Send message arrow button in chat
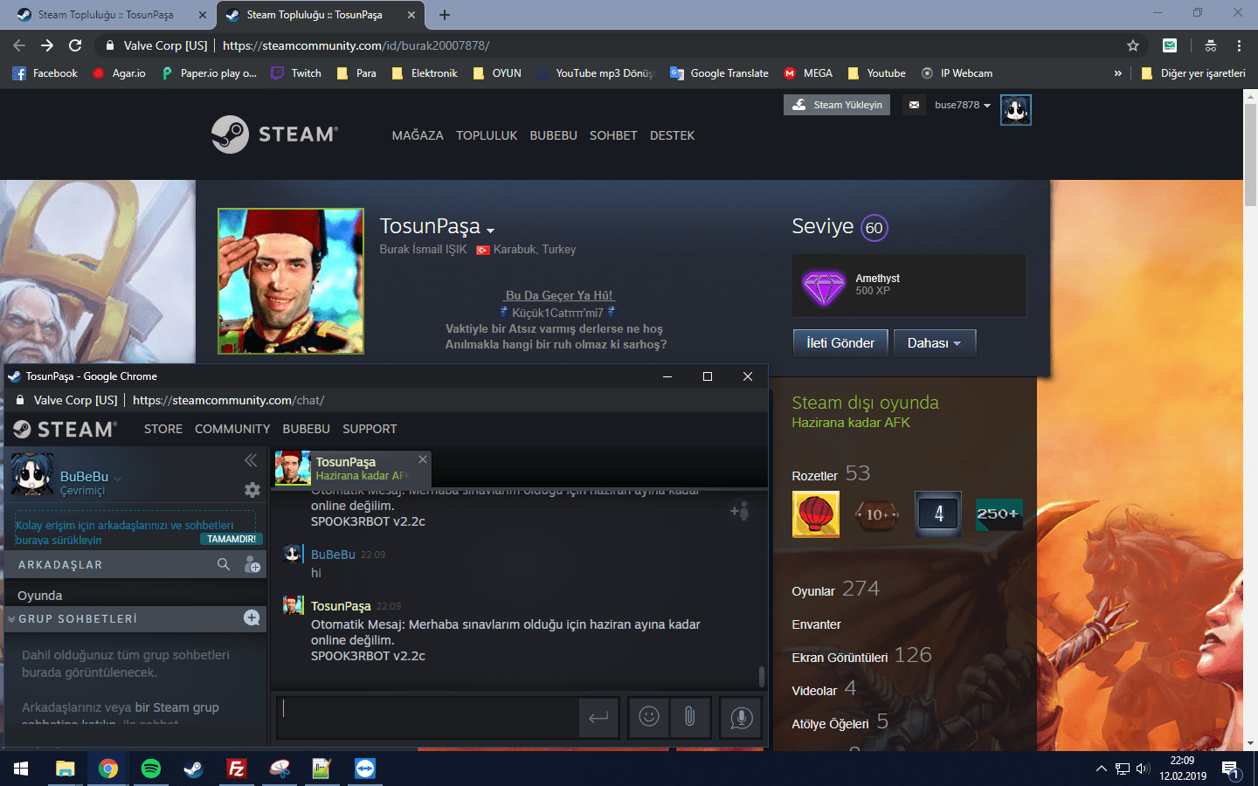Viewport: 1258px width, 786px height. [x=598, y=718]
